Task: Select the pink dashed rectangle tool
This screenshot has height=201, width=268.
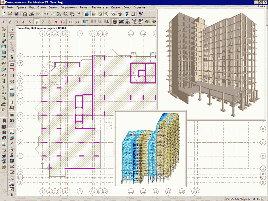Action: click(x=12, y=70)
